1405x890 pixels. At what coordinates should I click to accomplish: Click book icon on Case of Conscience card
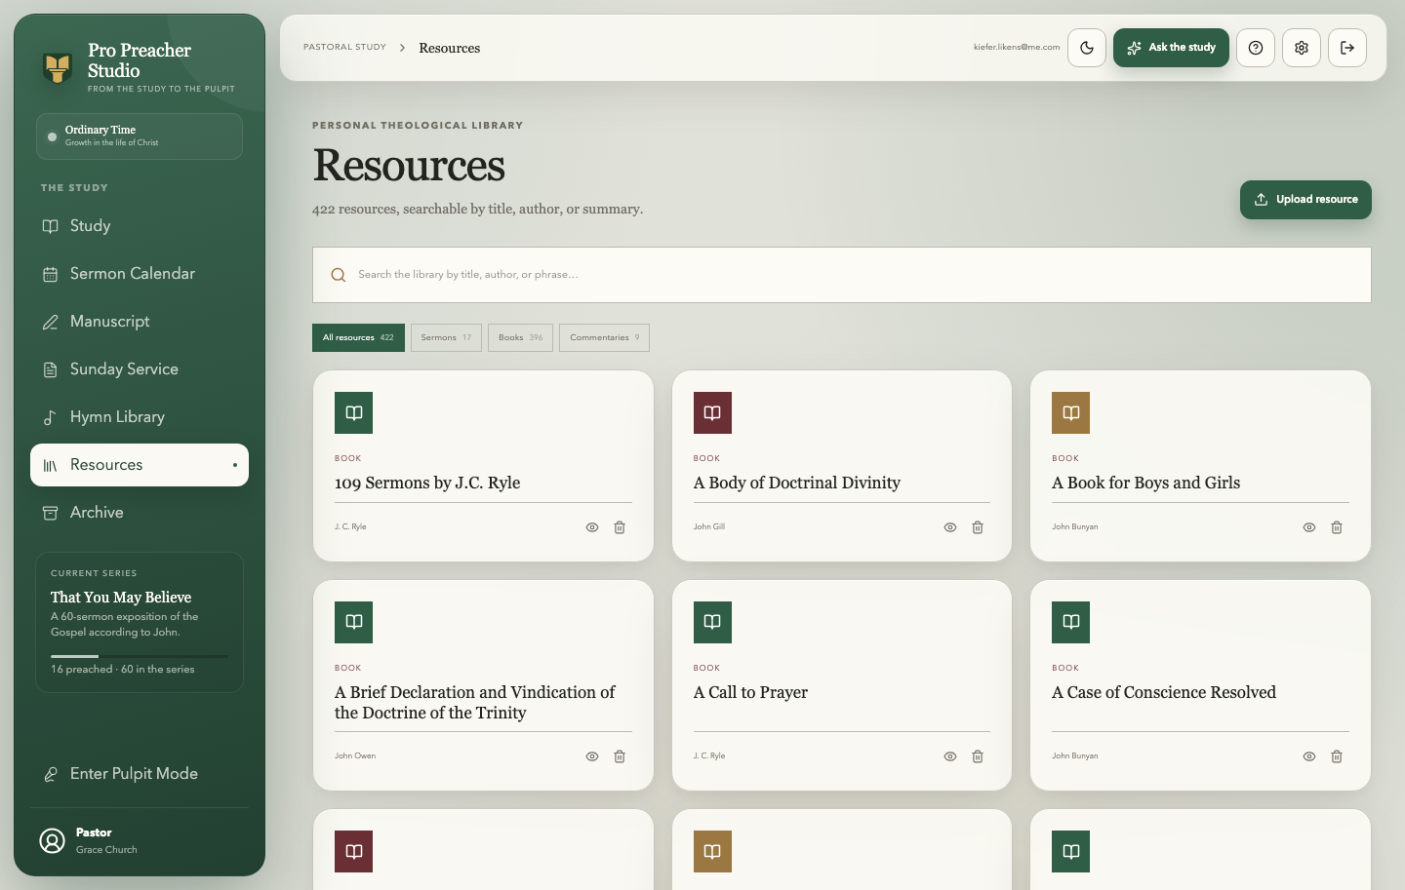pos(1070,623)
